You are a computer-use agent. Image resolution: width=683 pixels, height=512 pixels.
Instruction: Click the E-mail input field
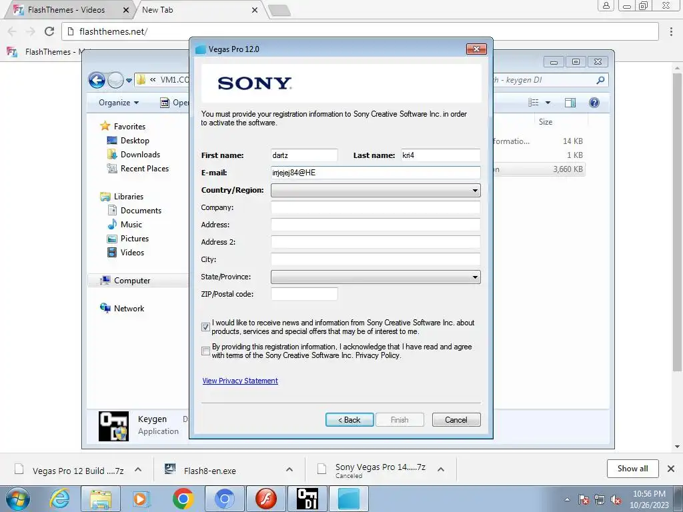coord(376,173)
